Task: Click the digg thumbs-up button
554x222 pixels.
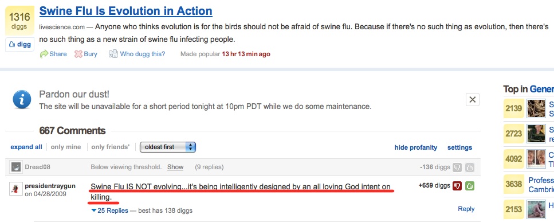Action: (19, 45)
